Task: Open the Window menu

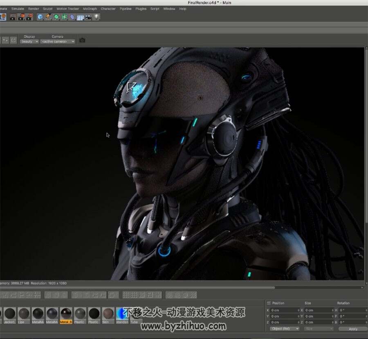Action: 169,9
